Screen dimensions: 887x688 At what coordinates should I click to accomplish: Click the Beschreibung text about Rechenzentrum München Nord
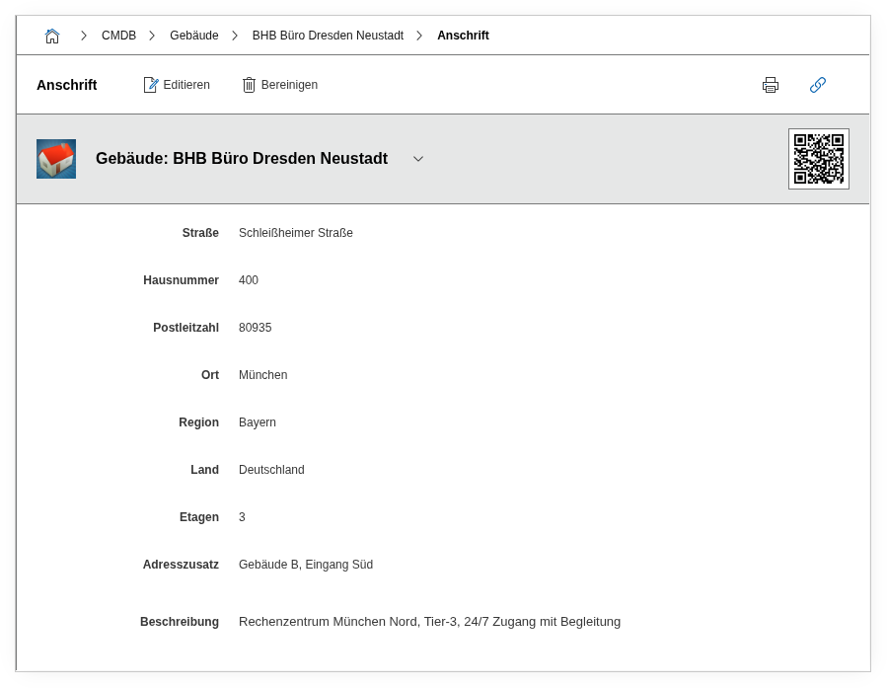[x=429, y=622]
